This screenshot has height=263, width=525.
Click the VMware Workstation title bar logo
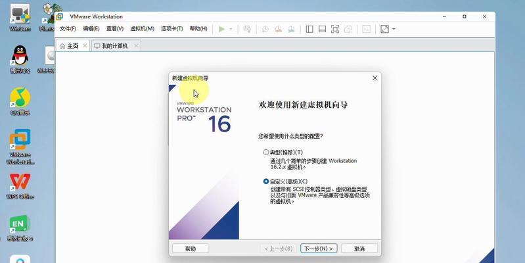pos(59,16)
